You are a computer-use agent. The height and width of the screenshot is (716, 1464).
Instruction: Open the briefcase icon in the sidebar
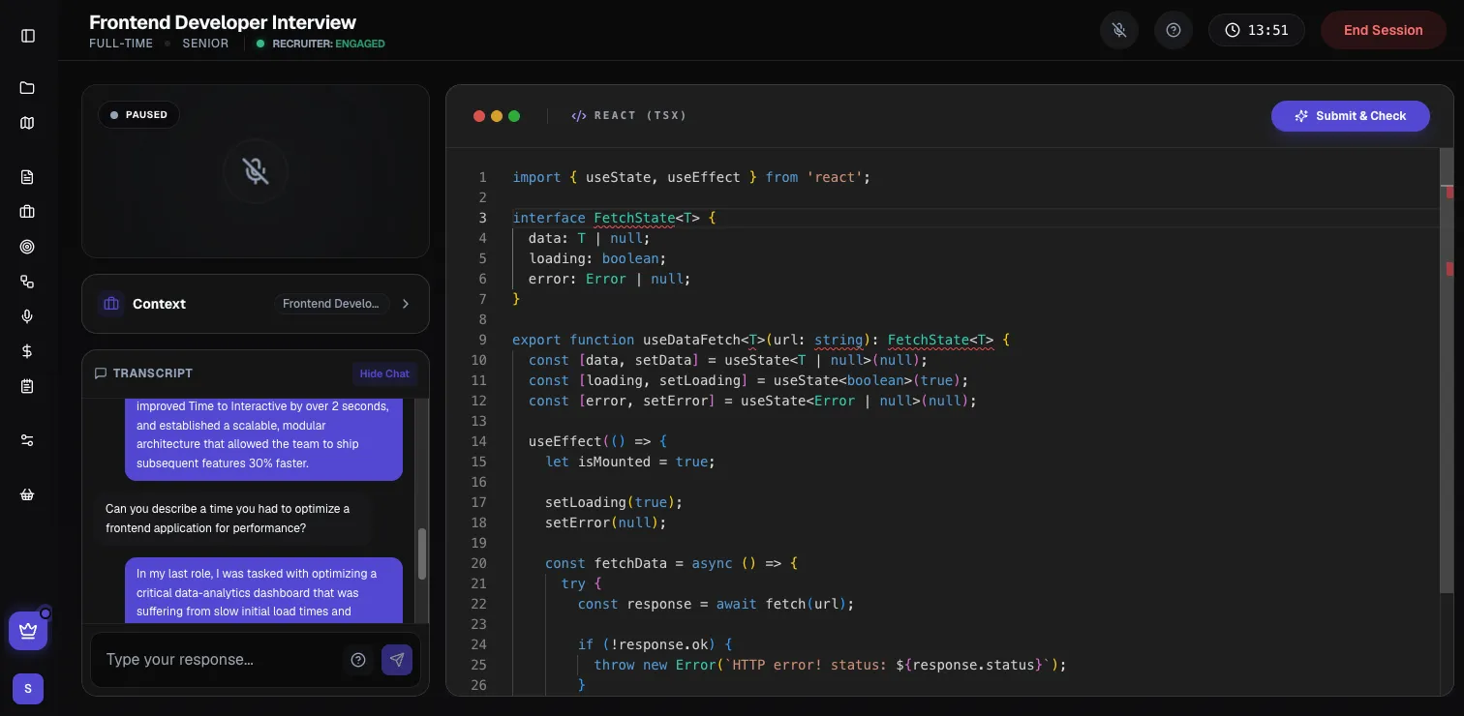[x=27, y=212]
